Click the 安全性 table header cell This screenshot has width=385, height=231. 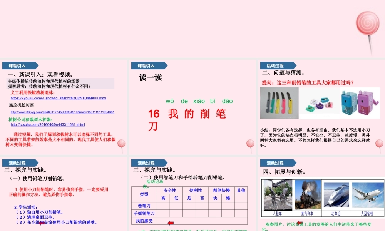(170, 191)
